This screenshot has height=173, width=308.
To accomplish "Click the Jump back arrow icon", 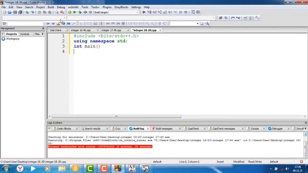I will point(48,24).
